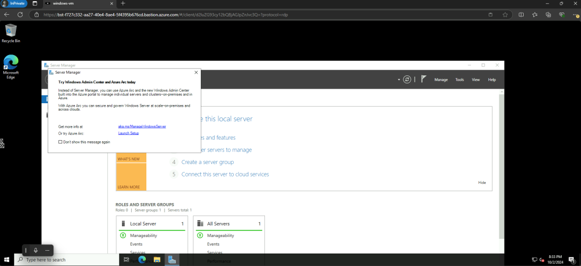Viewport: 581px width, 266px height.
Task: Toggle the microphone on the Bastion toolbar
Action: [x=36, y=251]
